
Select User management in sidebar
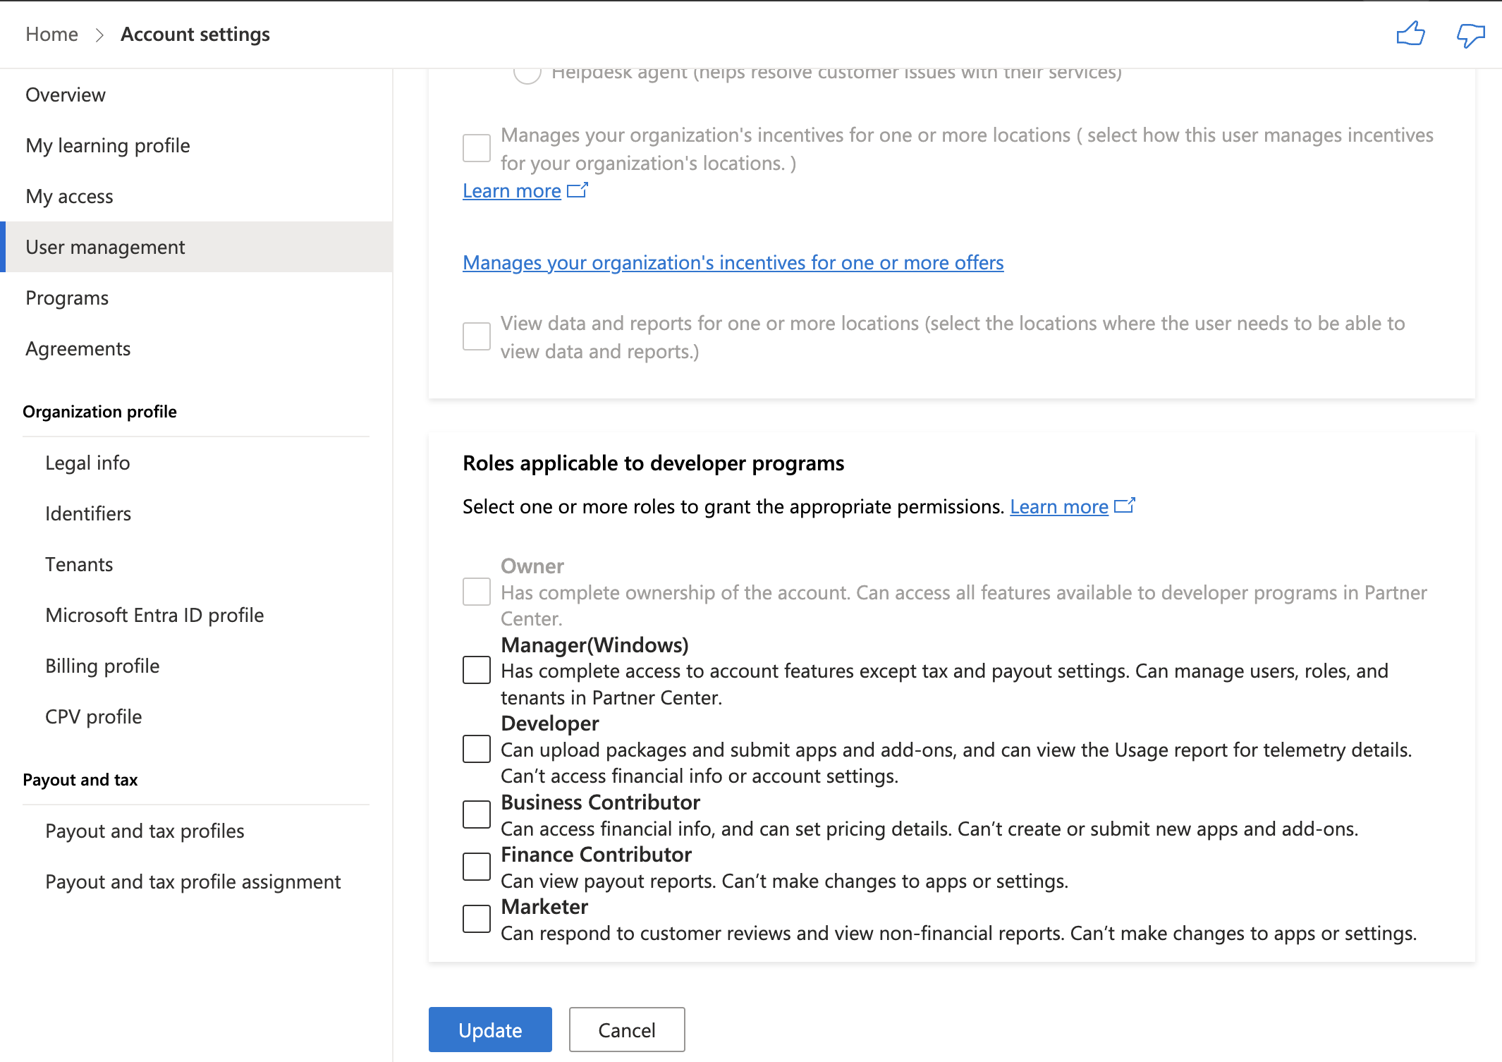(x=196, y=247)
